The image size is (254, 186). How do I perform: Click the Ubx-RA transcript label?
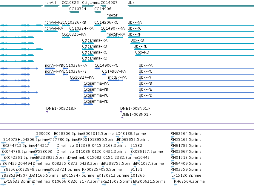coord(135,22)
